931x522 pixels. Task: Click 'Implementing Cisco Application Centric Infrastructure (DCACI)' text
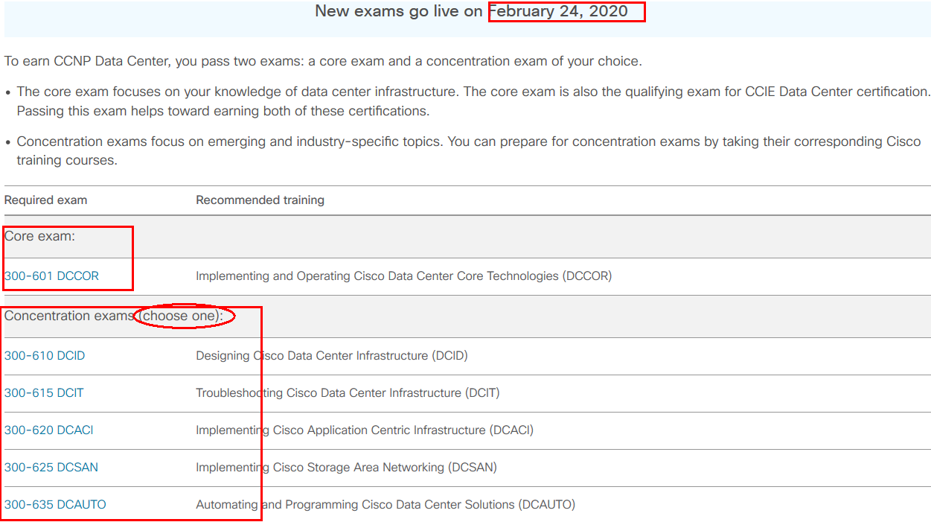(x=365, y=430)
